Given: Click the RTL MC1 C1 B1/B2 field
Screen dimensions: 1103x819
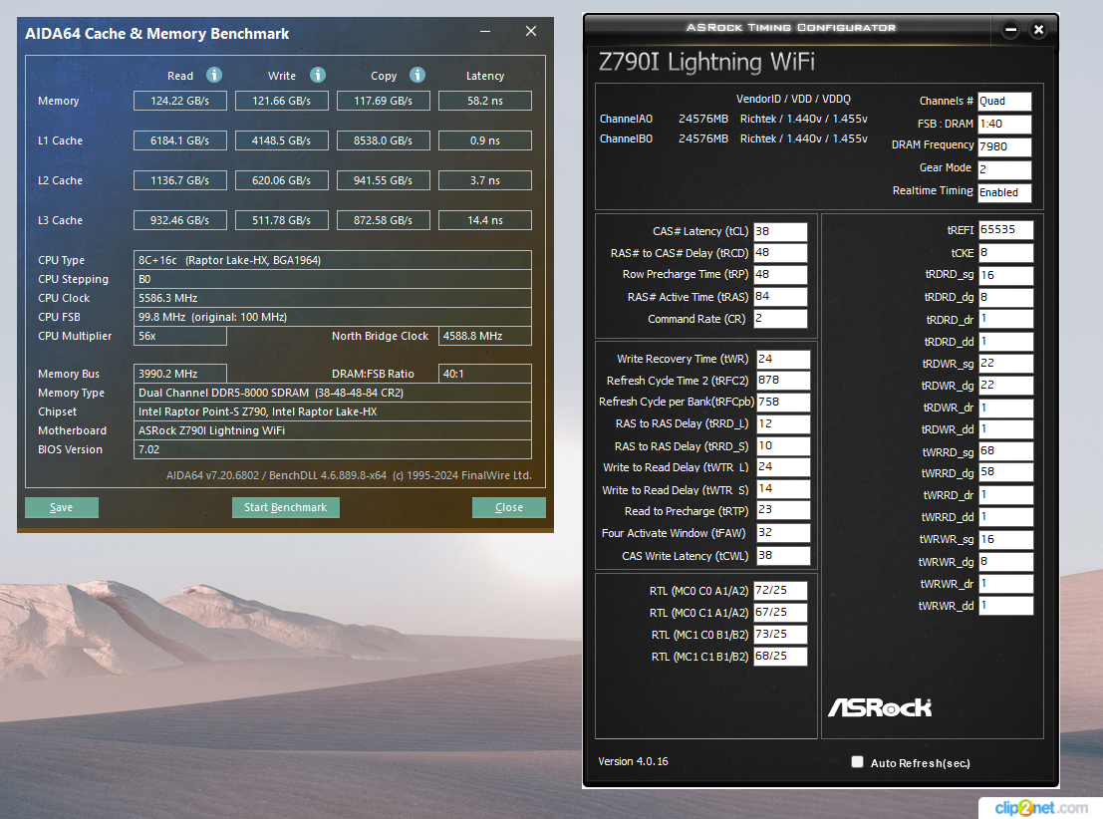Looking at the screenshot, I should [x=780, y=656].
